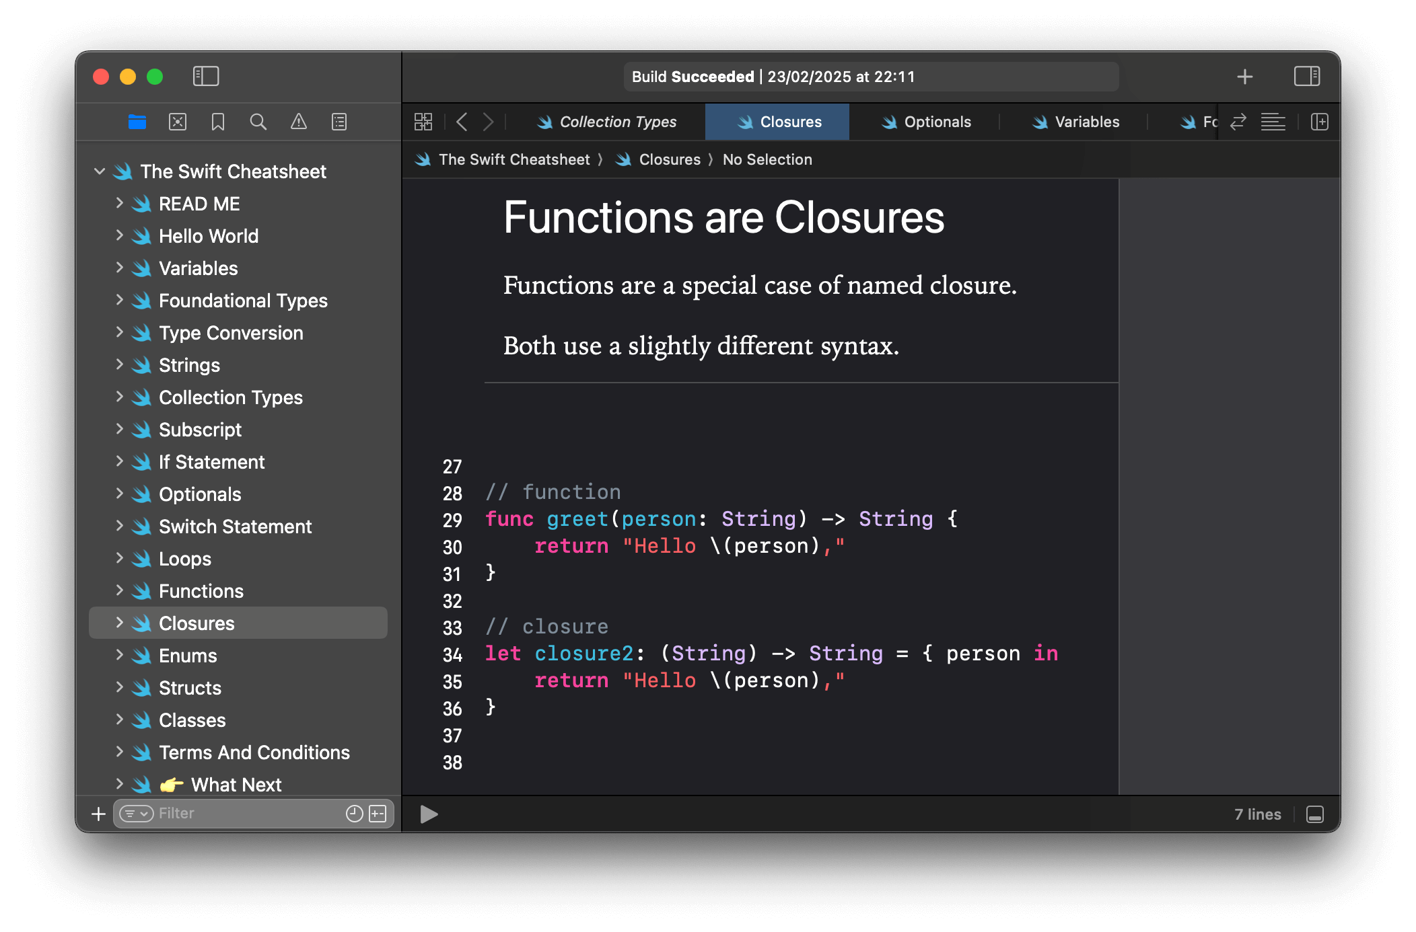Viewport: 1416px width, 932px height.
Task: Collapse The Swift Cheatsheet root item
Action: tap(100, 171)
